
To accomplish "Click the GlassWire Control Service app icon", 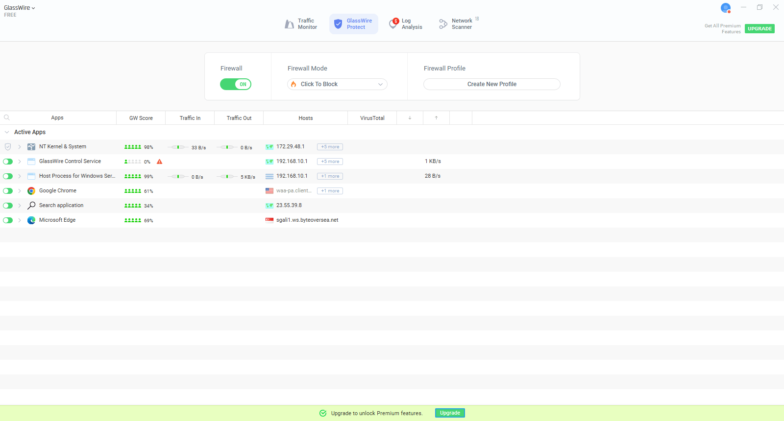I will pos(31,162).
